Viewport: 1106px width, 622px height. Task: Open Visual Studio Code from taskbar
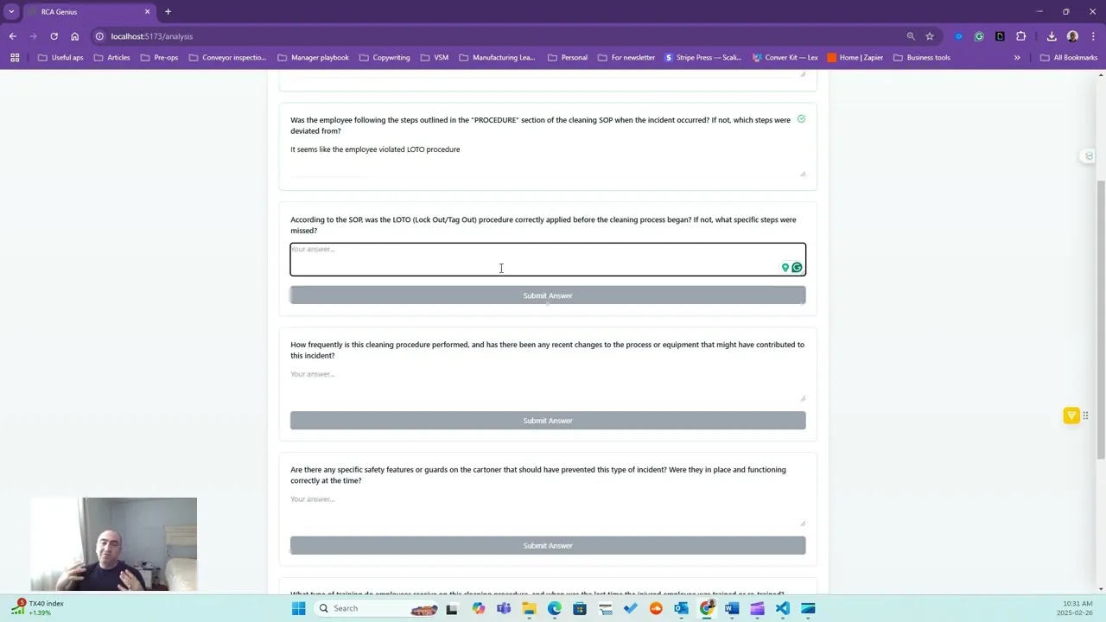782,608
